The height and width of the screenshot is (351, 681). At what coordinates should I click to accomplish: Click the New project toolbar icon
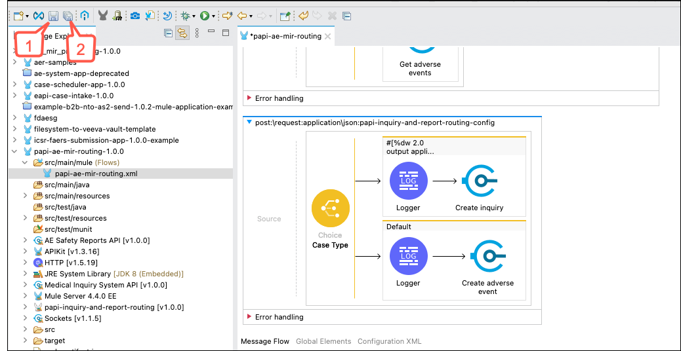[18, 16]
